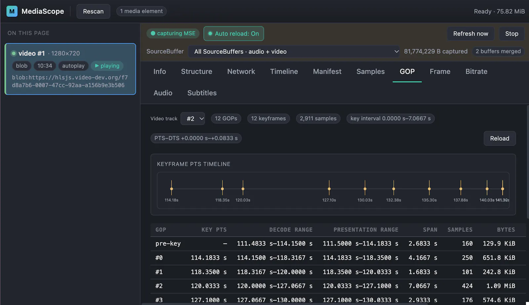Image resolution: width=529 pixels, height=305 pixels.
Task: Select the GOP tab
Action: pos(407,72)
